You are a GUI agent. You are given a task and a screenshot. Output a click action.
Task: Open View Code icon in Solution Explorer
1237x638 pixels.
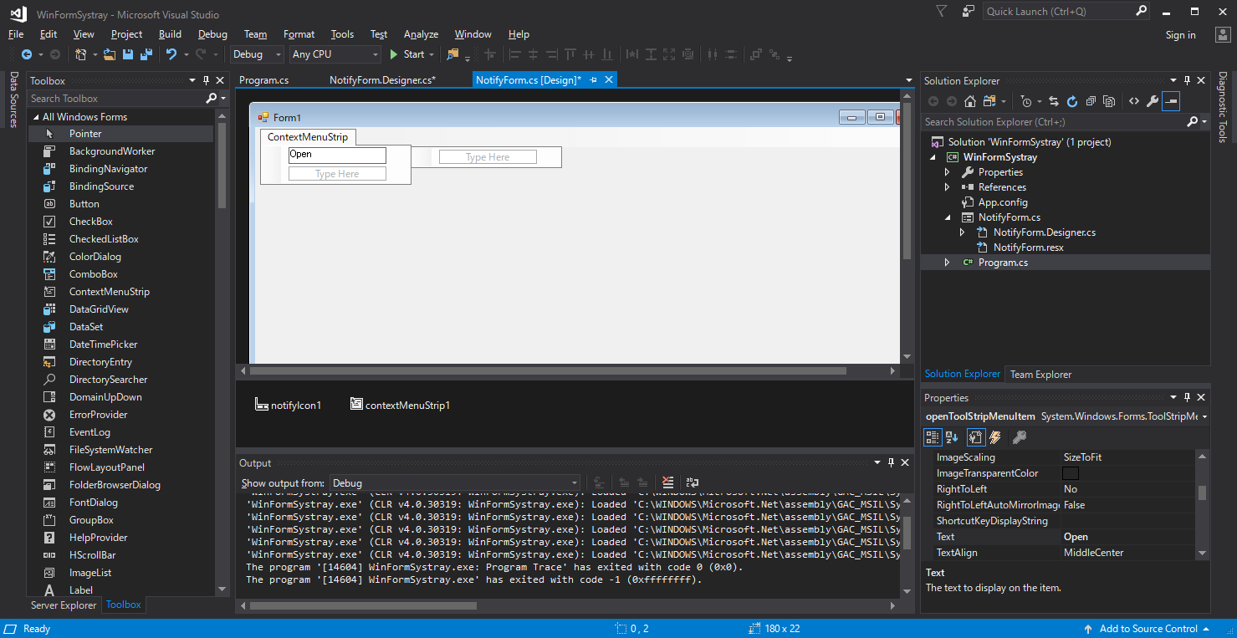coord(1133,101)
